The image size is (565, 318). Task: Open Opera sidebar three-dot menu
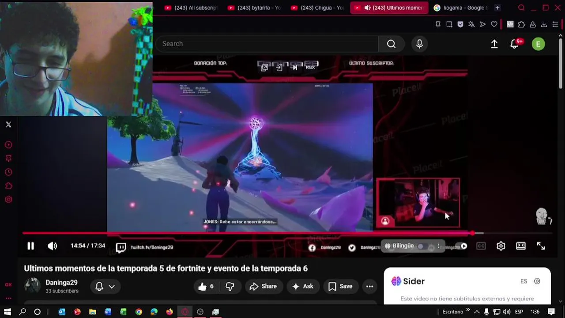(8, 298)
